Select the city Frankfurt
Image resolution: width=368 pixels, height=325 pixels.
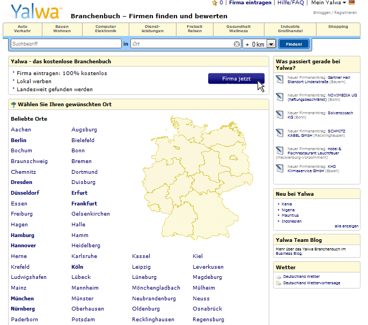click(84, 203)
